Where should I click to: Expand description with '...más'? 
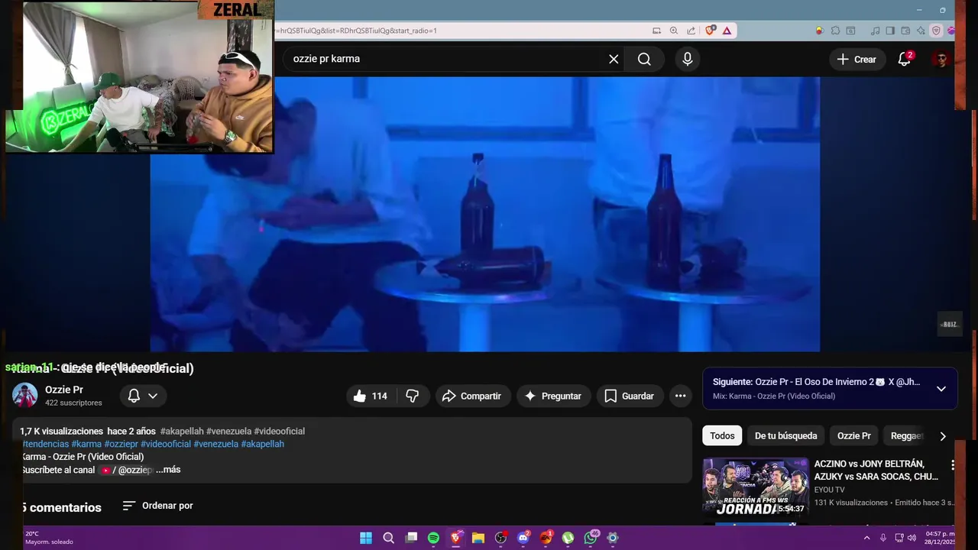coord(168,470)
